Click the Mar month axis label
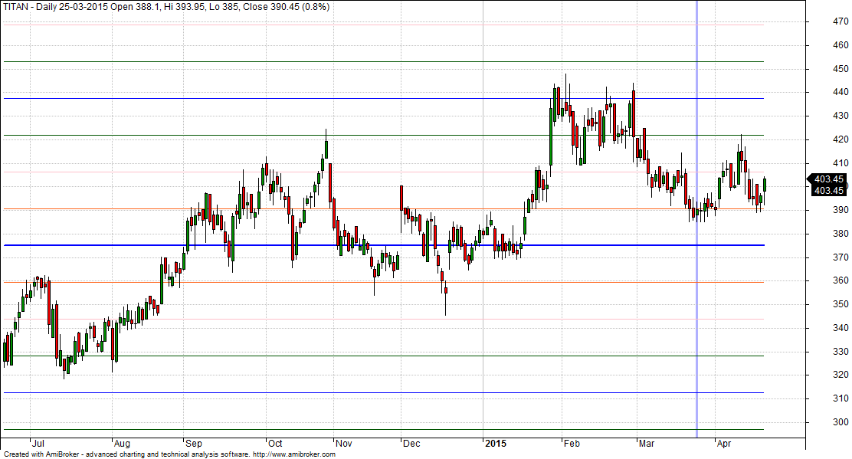This screenshot has width=852, height=459. pyautogui.click(x=647, y=443)
